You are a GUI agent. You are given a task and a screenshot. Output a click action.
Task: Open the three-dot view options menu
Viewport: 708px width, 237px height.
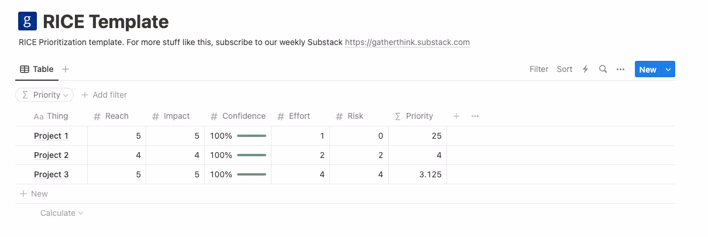pyautogui.click(x=621, y=69)
